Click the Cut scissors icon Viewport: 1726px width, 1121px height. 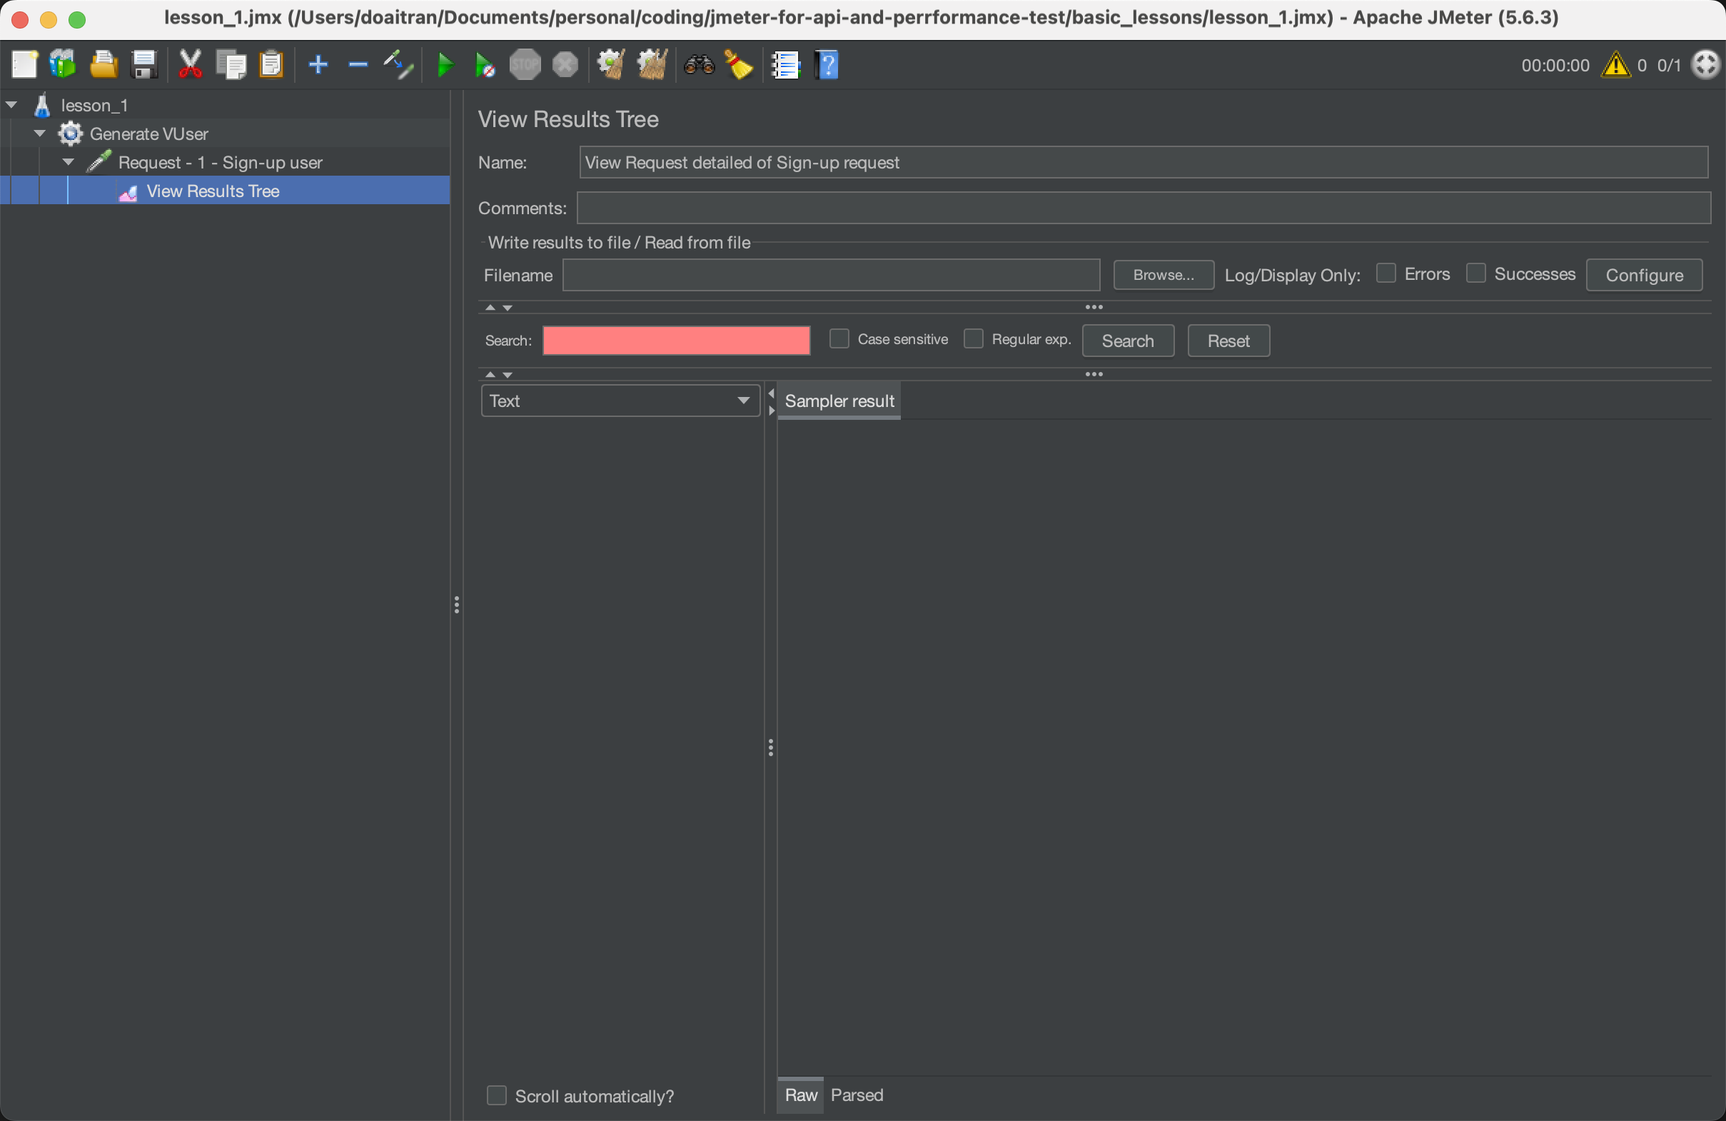point(190,64)
